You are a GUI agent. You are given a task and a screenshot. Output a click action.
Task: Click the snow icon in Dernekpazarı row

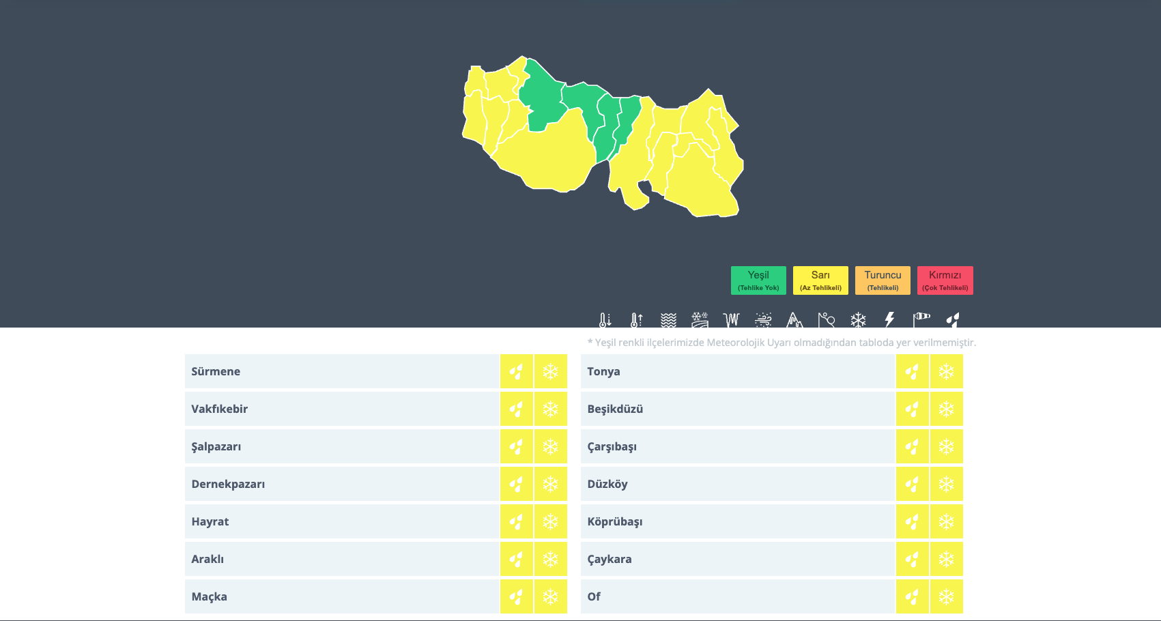pyautogui.click(x=551, y=484)
